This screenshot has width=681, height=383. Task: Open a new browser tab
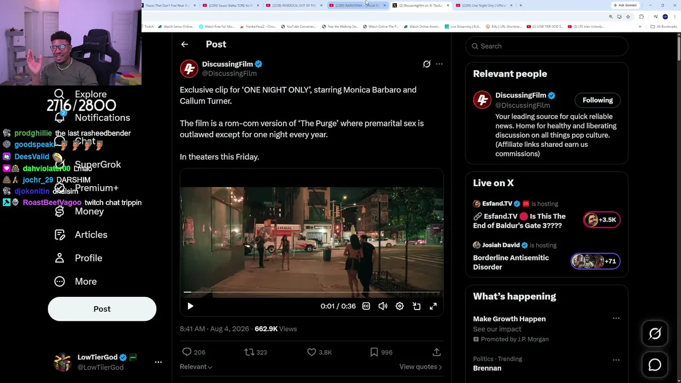point(520,5)
